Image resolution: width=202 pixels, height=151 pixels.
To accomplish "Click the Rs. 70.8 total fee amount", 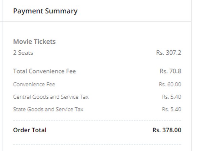I will click(x=170, y=71).
